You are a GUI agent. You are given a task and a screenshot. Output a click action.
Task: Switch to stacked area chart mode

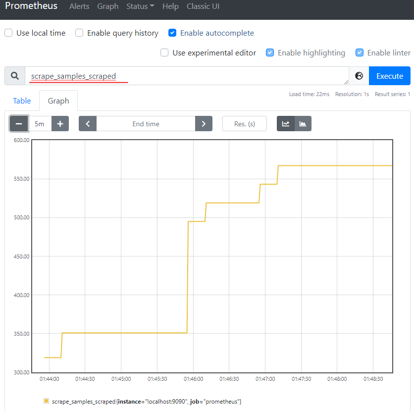tap(303, 124)
